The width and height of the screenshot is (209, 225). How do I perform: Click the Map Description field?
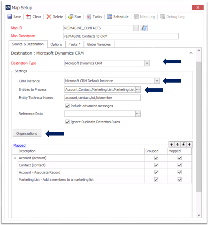[121, 36]
